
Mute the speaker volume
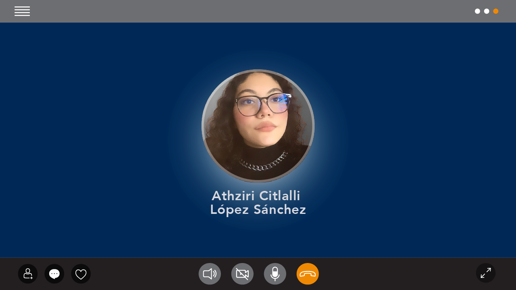pos(210,274)
